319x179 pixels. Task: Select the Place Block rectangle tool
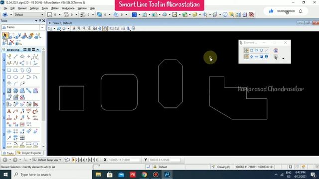tap(9, 70)
